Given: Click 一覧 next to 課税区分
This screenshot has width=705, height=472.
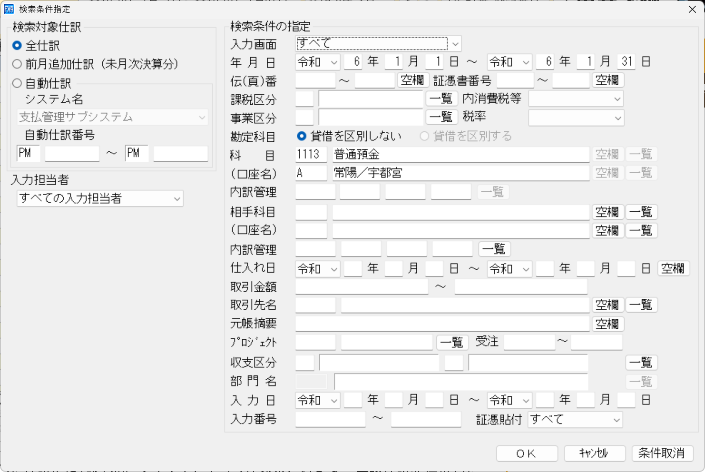Looking at the screenshot, I should point(441,98).
